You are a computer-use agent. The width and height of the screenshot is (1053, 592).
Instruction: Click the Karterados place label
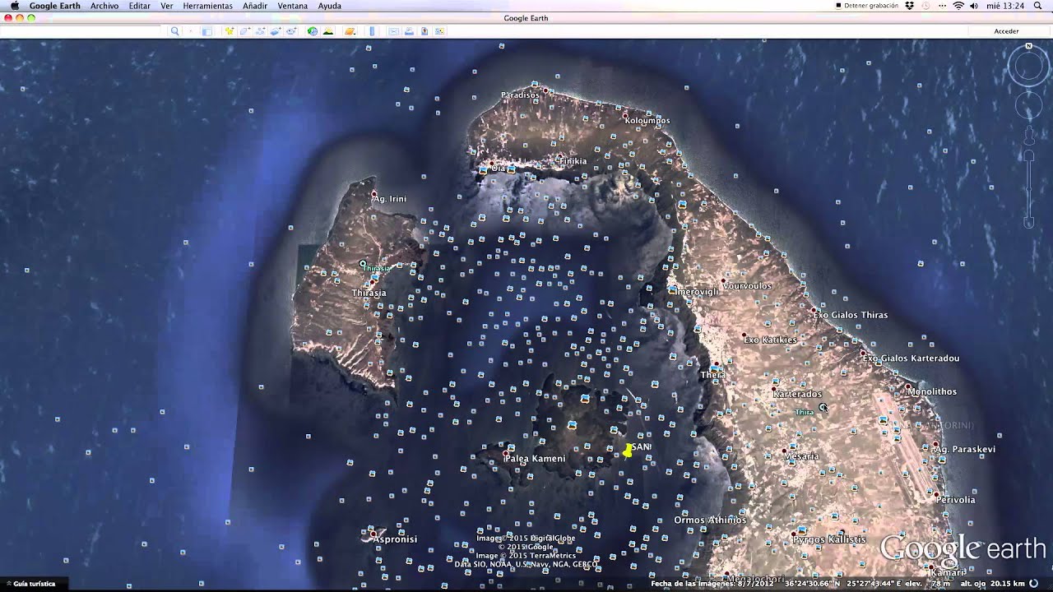click(x=797, y=394)
